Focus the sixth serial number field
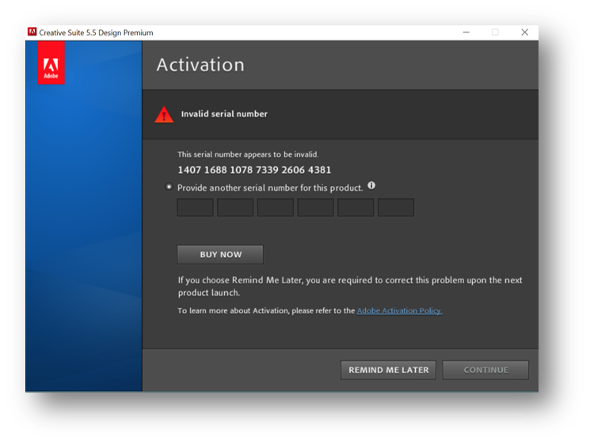This screenshot has width=590, height=444. (396, 207)
